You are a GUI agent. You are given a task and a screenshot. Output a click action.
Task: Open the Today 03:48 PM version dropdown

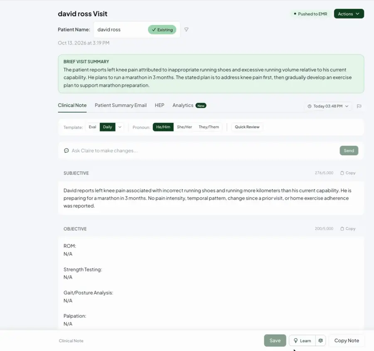coord(328,106)
